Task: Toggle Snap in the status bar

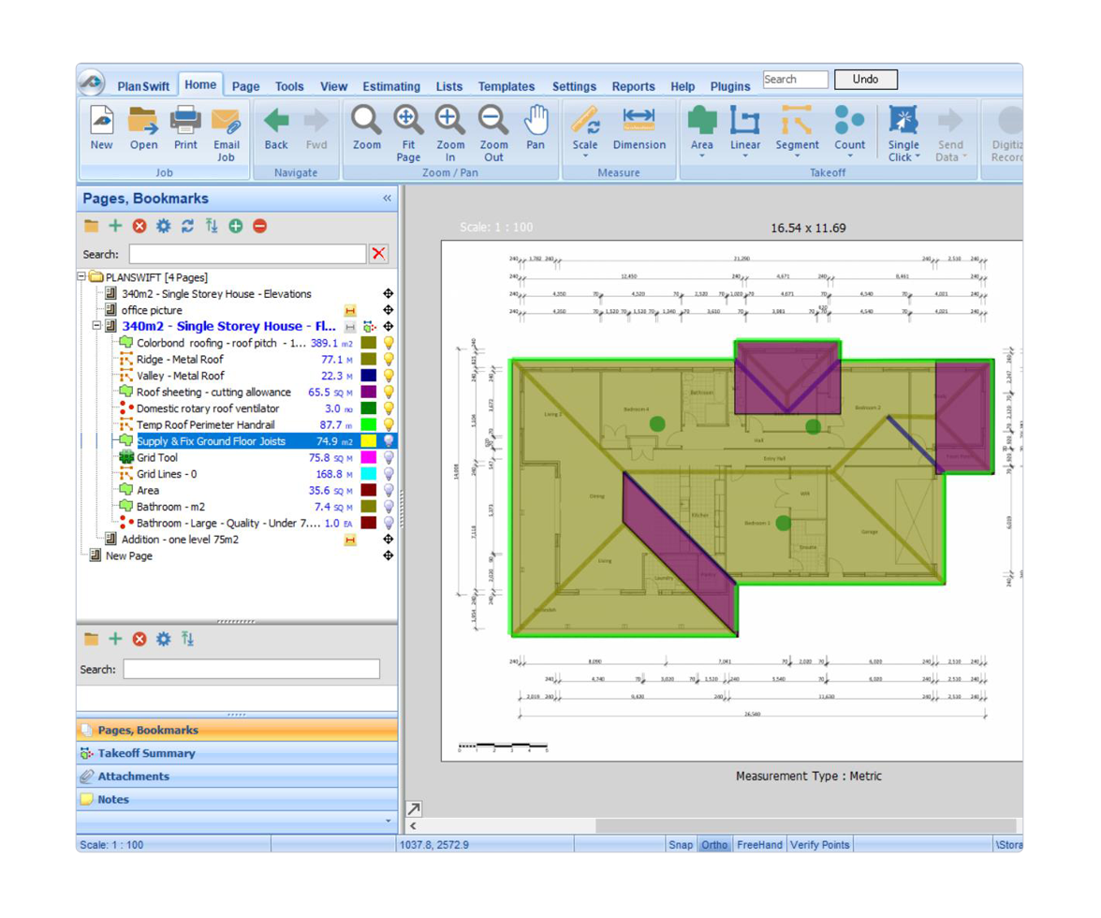Action: tap(681, 845)
